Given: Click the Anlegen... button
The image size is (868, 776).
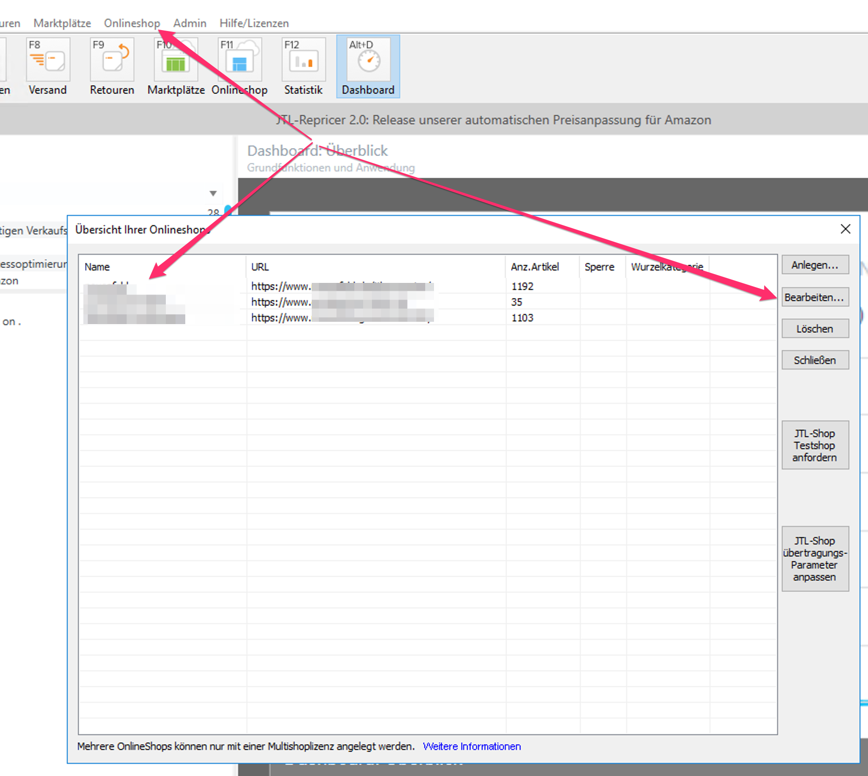Looking at the screenshot, I should click(x=815, y=265).
